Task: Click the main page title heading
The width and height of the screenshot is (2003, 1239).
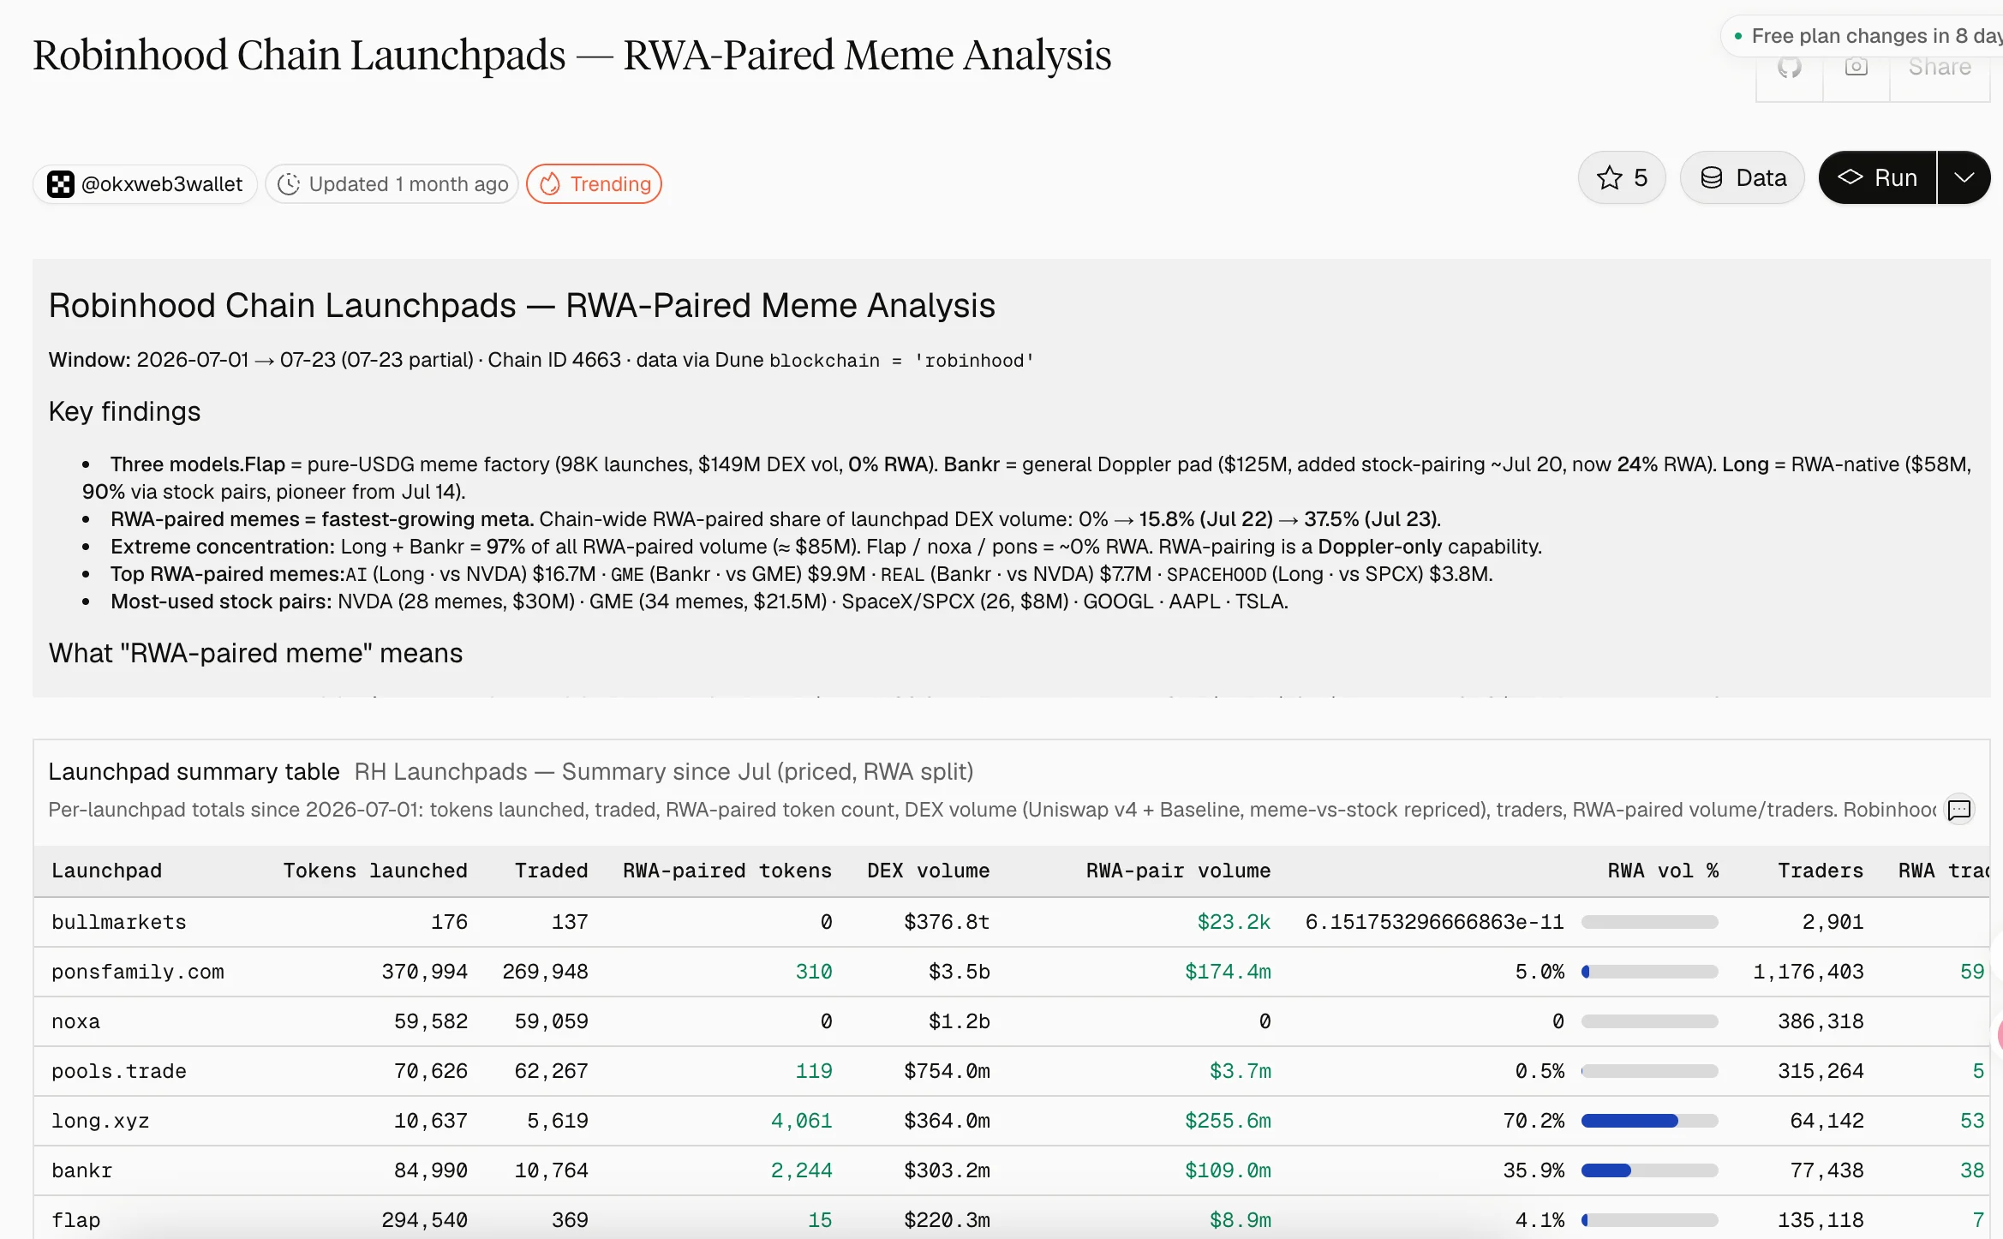Action: click(572, 55)
